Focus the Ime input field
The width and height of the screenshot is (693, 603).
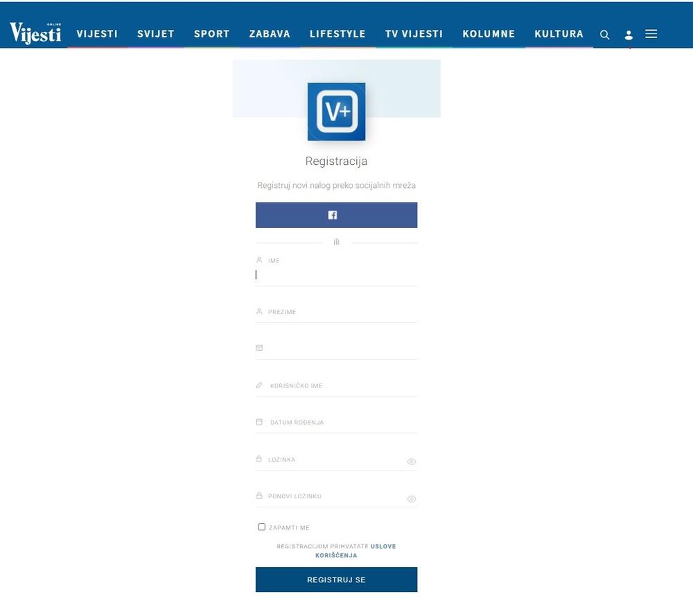point(336,275)
